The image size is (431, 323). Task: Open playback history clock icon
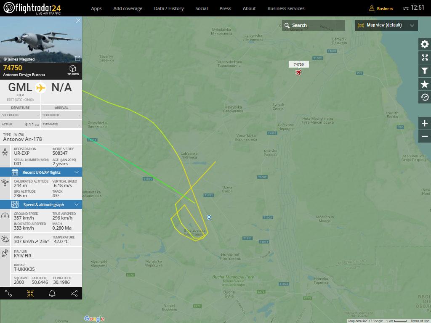(424, 97)
